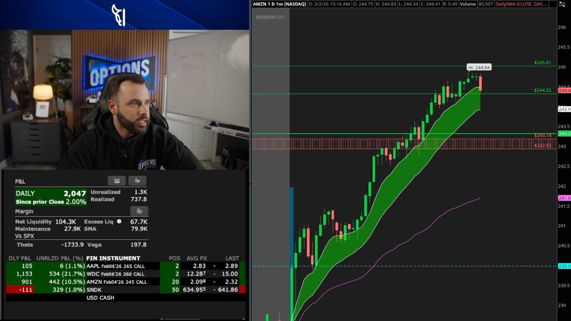Click the cyan 239.9 price axis tag
Viewport: 571px width, 321px height.
(x=564, y=266)
